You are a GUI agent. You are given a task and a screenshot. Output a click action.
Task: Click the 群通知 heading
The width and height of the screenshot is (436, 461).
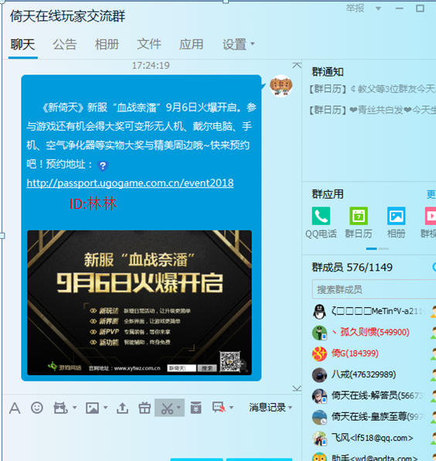(328, 72)
